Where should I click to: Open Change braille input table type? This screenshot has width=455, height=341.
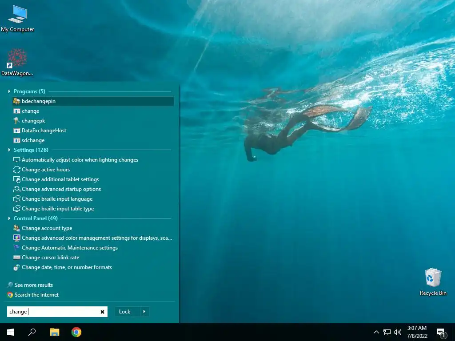[93, 209]
